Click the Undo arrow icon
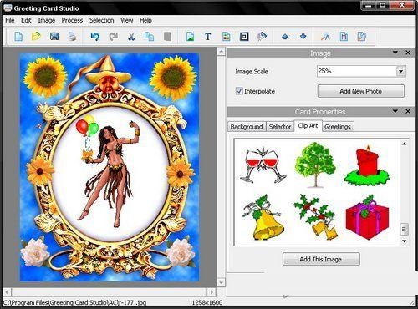This screenshot has width=418, height=309. (95, 37)
